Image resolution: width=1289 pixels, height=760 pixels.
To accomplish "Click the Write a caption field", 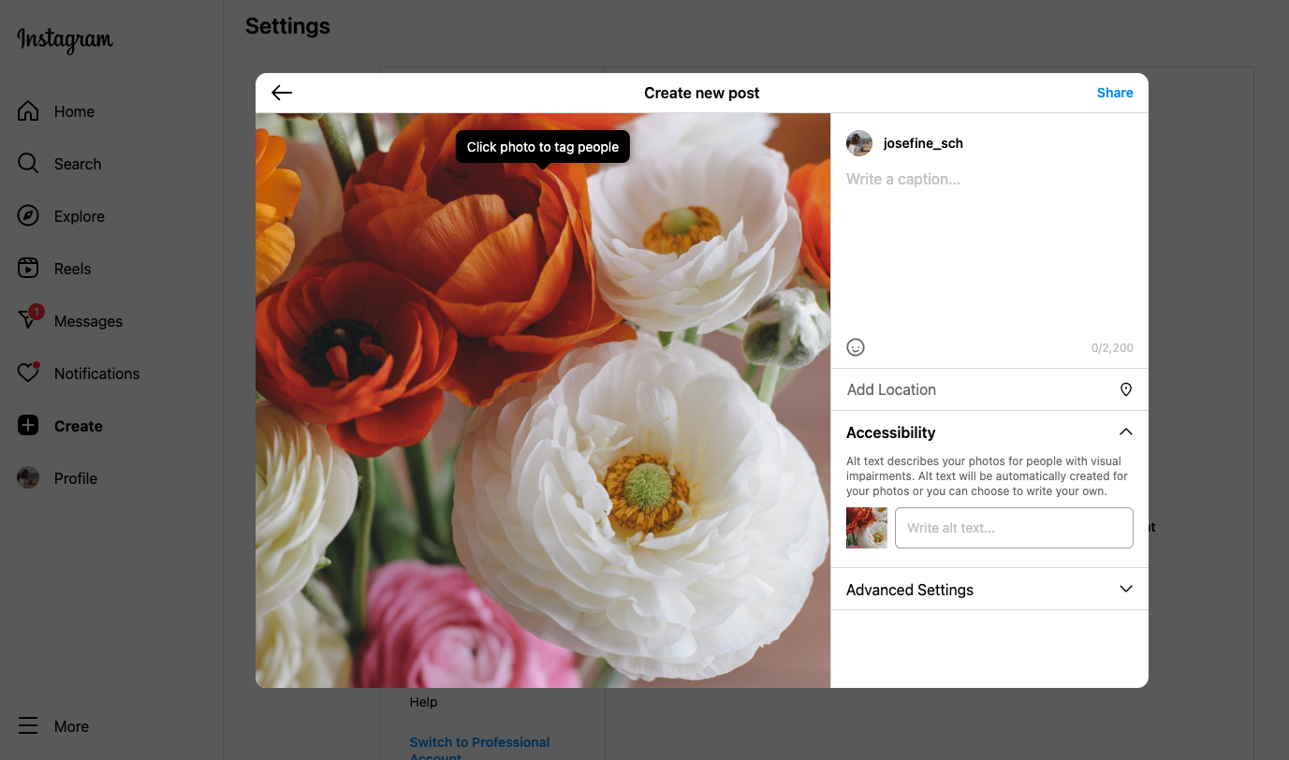I will [x=989, y=248].
